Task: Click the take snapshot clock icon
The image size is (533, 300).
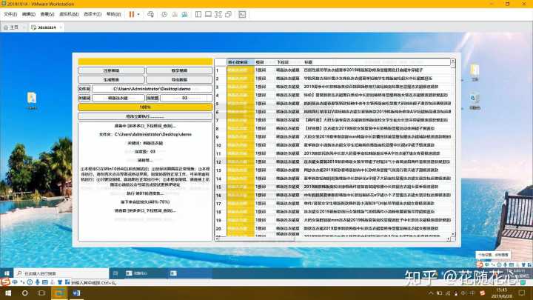Action: [164, 14]
